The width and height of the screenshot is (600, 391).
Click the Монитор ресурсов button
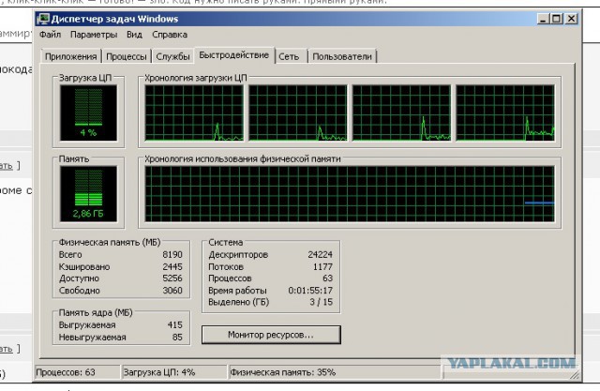tap(271, 335)
